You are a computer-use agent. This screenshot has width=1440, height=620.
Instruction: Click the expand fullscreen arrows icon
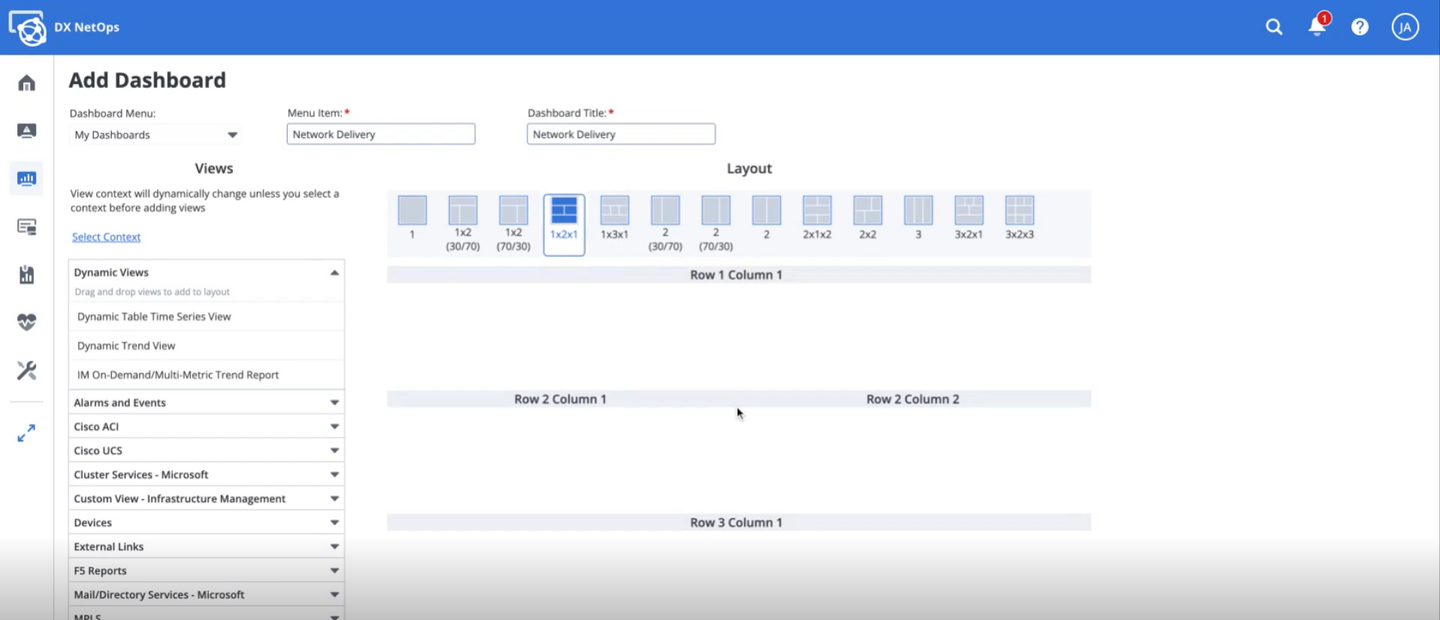point(26,434)
